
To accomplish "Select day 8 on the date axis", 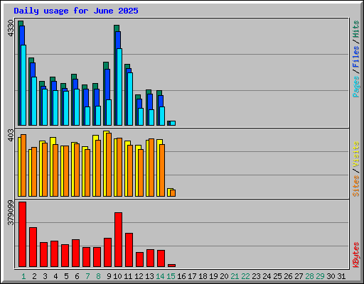I will pyautogui.click(x=98, y=276).
